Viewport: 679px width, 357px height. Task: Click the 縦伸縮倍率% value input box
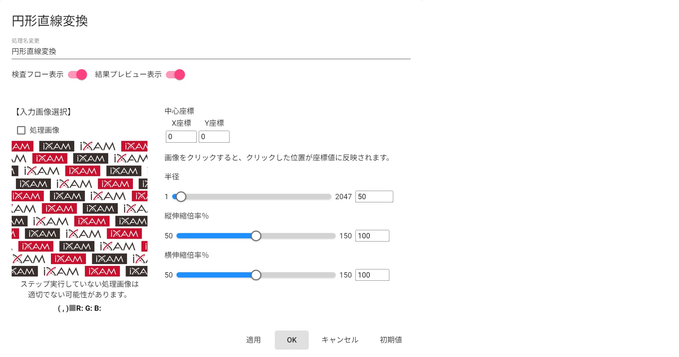(x=372, y=236)
